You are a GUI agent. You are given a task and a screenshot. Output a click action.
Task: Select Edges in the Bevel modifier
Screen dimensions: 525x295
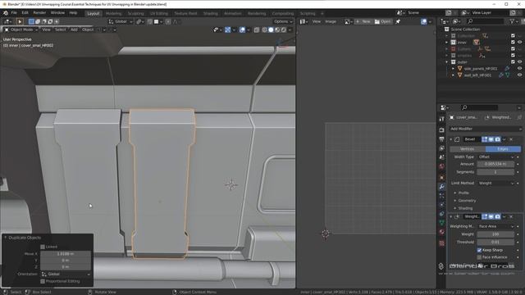(503, 149)
